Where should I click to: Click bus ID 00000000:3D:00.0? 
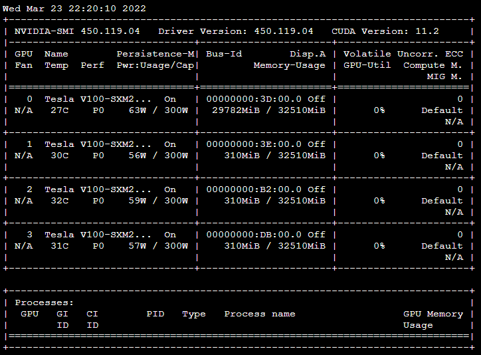254,99
